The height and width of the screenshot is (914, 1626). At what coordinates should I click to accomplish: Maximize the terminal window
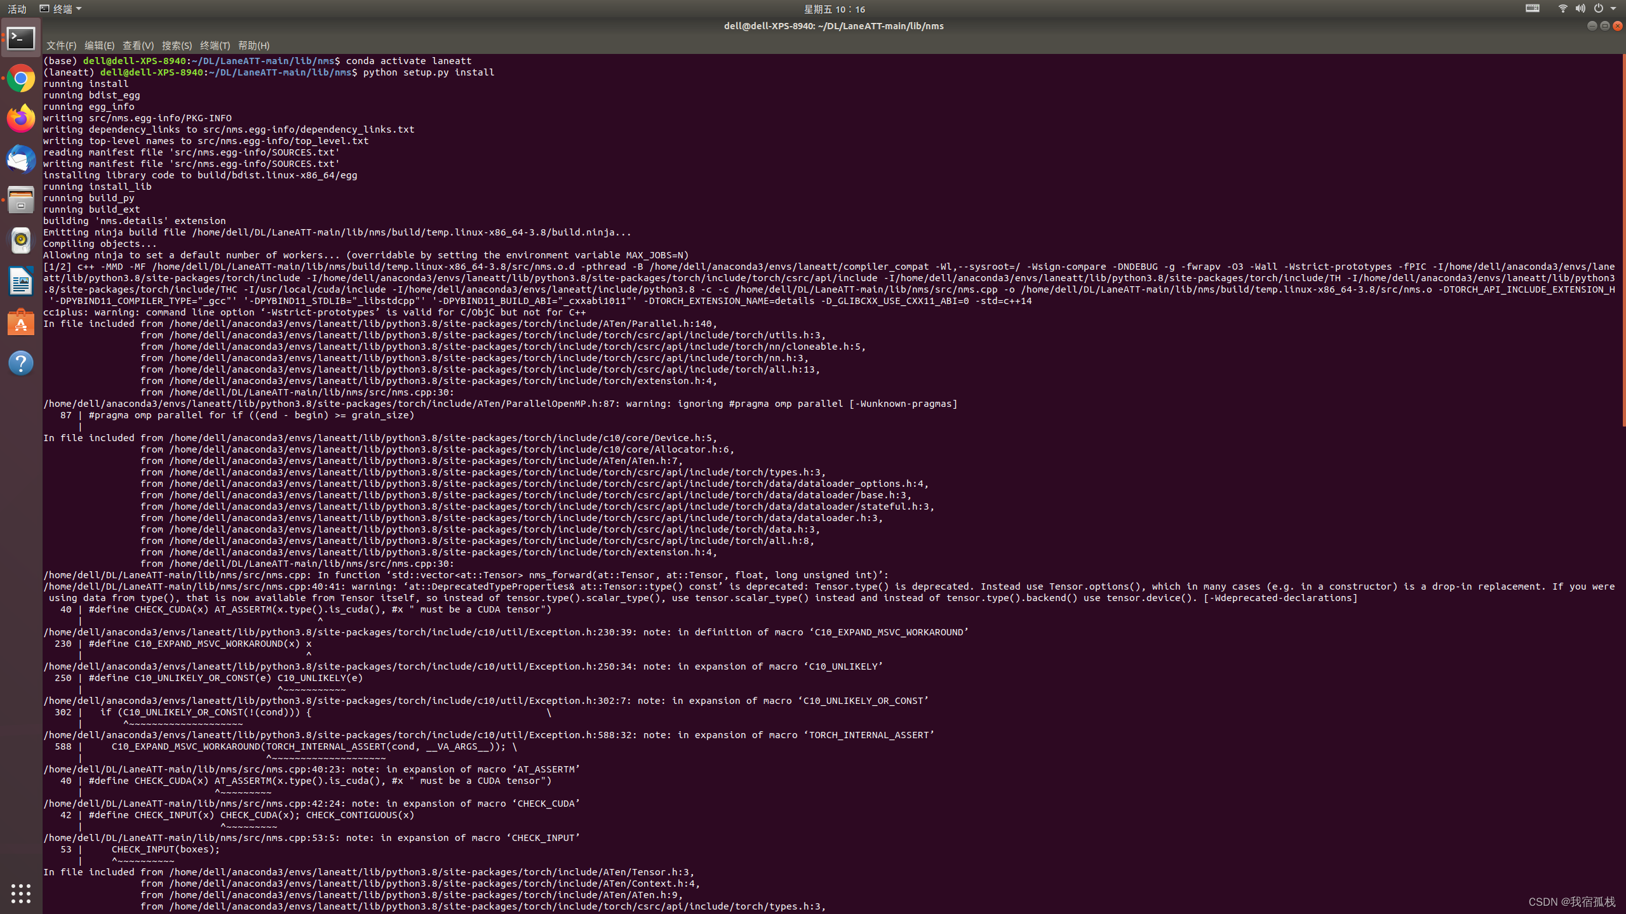(1605, 26)
